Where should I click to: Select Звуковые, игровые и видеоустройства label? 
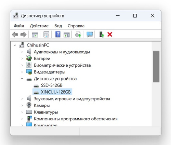pyautogui.click(x=72, y=99)
